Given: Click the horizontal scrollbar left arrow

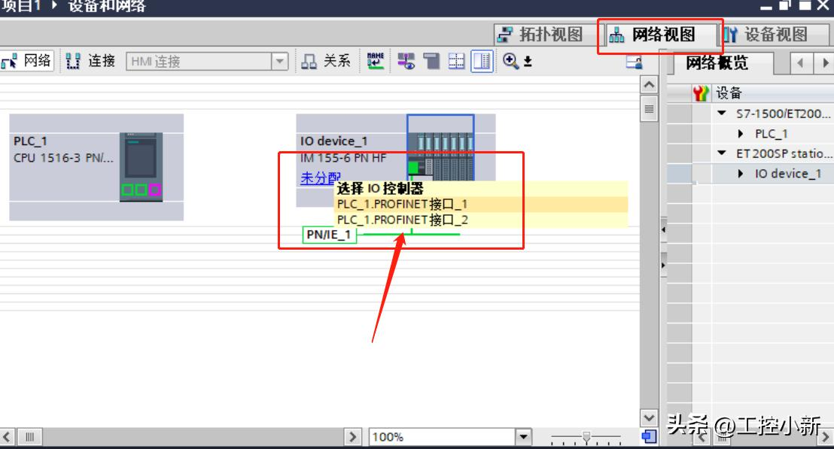Looking at the screenshot, I should pos(7,437).
